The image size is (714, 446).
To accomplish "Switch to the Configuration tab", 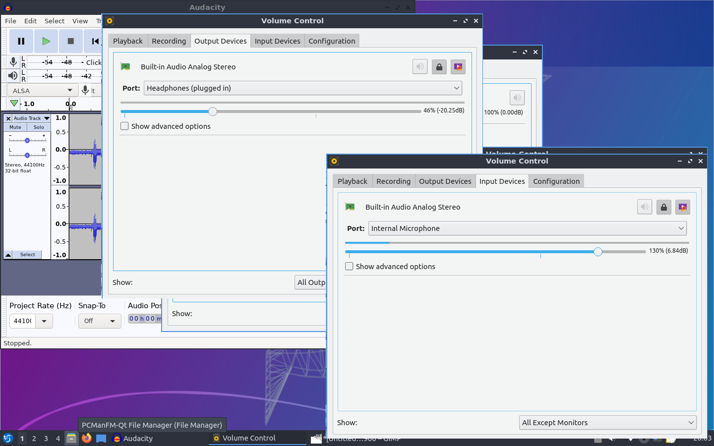I will point(556,181).
